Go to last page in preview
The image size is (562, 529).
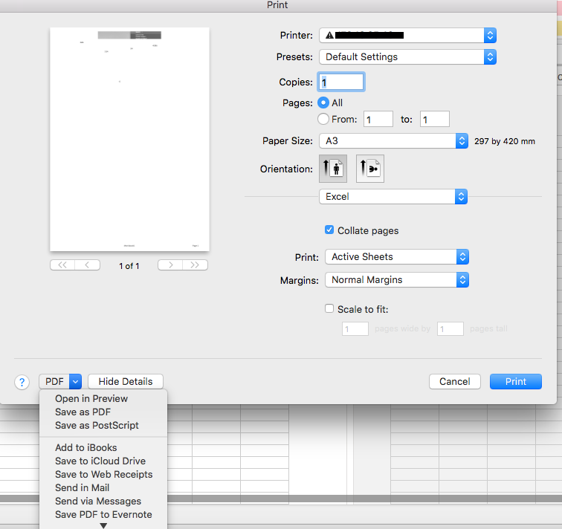[195, 265]
